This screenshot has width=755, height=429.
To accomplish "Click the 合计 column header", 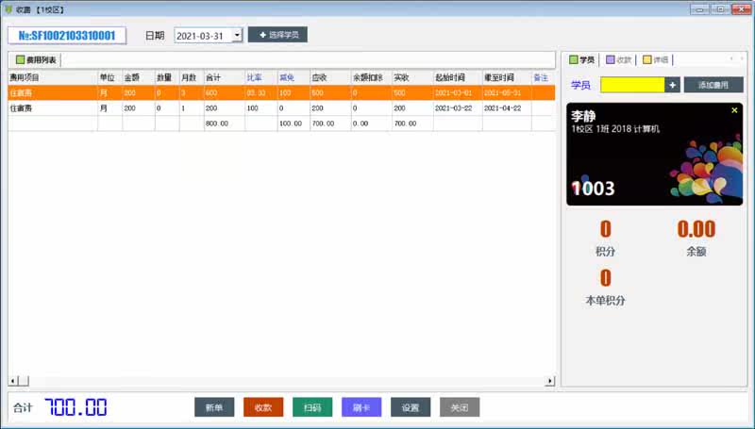I will (225, 77).
